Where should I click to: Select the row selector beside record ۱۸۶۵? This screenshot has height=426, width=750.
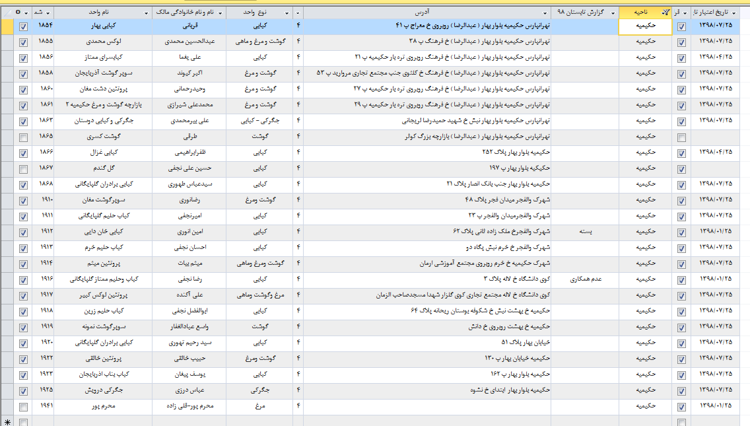(7, 137)
